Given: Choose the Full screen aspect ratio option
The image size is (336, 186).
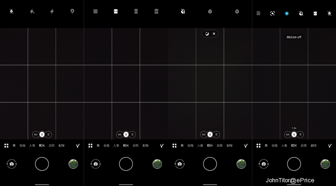Looking at the screenshot, I should pos(156,11).
